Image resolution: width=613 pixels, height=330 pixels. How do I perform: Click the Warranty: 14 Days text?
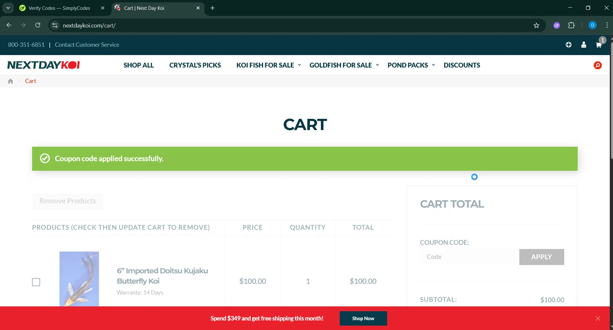140,292
